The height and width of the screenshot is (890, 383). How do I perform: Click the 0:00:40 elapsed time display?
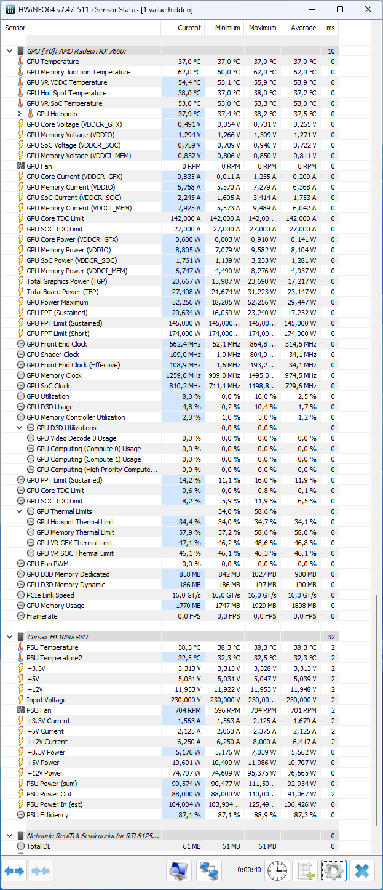[x=249, y=870]
